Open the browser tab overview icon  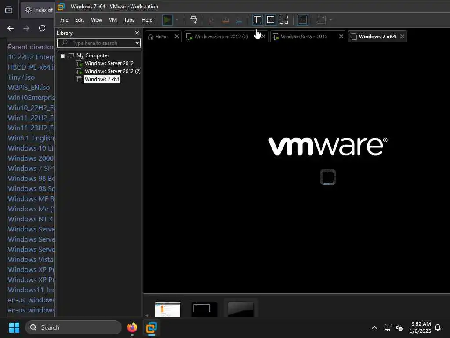[9, 10]
